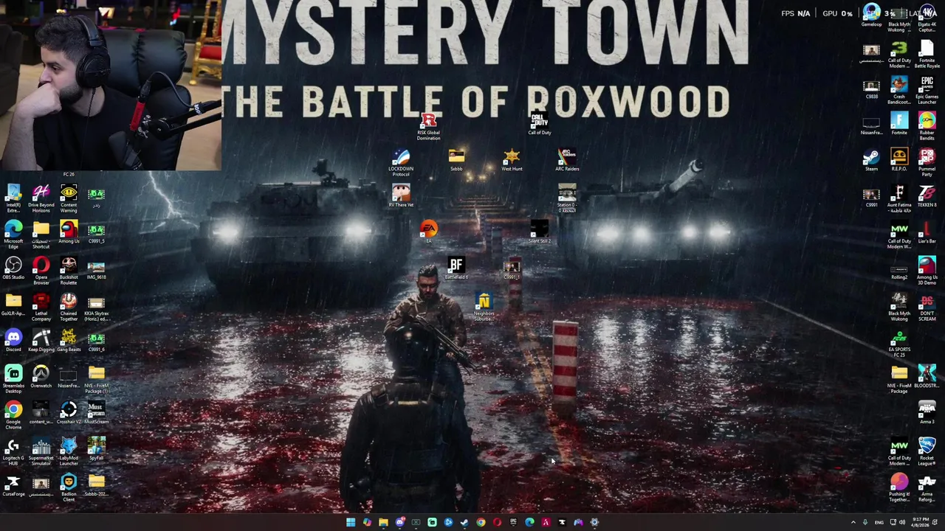
Task: Open the Windows Start menu
Action: [351, 522]
